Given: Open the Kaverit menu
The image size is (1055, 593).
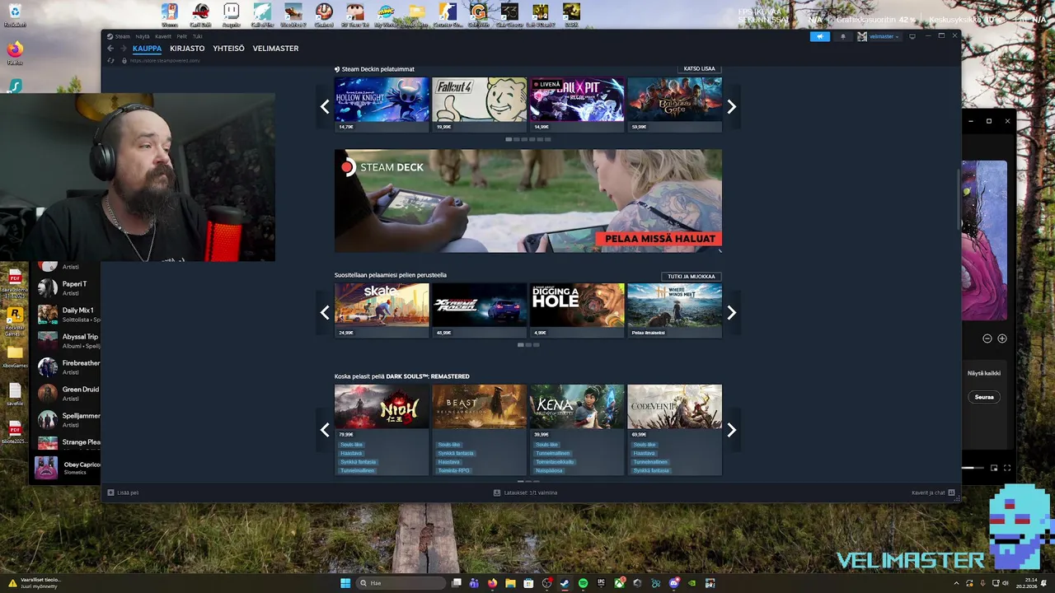Looking at the screenshot, I should (x=163, y=36).
